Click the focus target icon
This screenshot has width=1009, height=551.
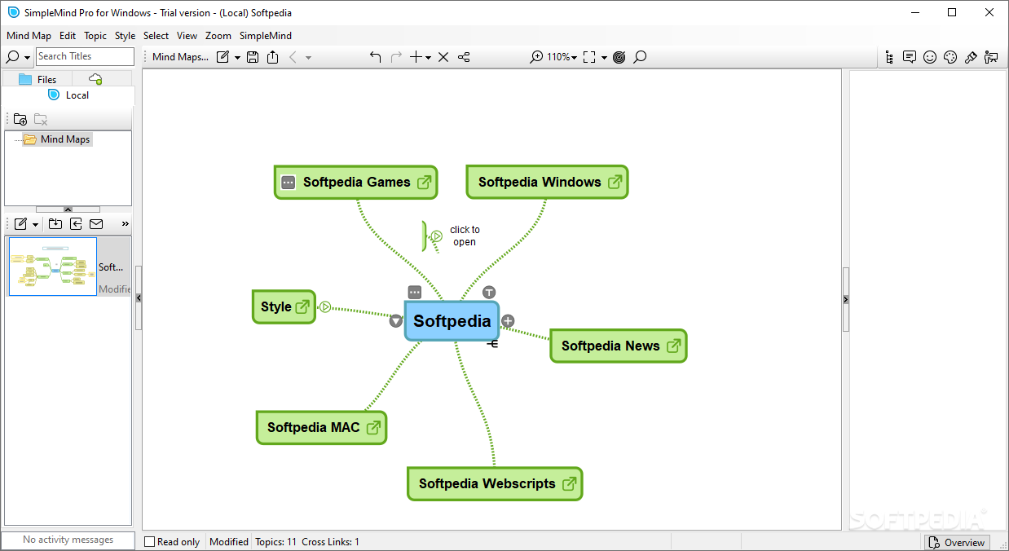[x=619, y=57]
